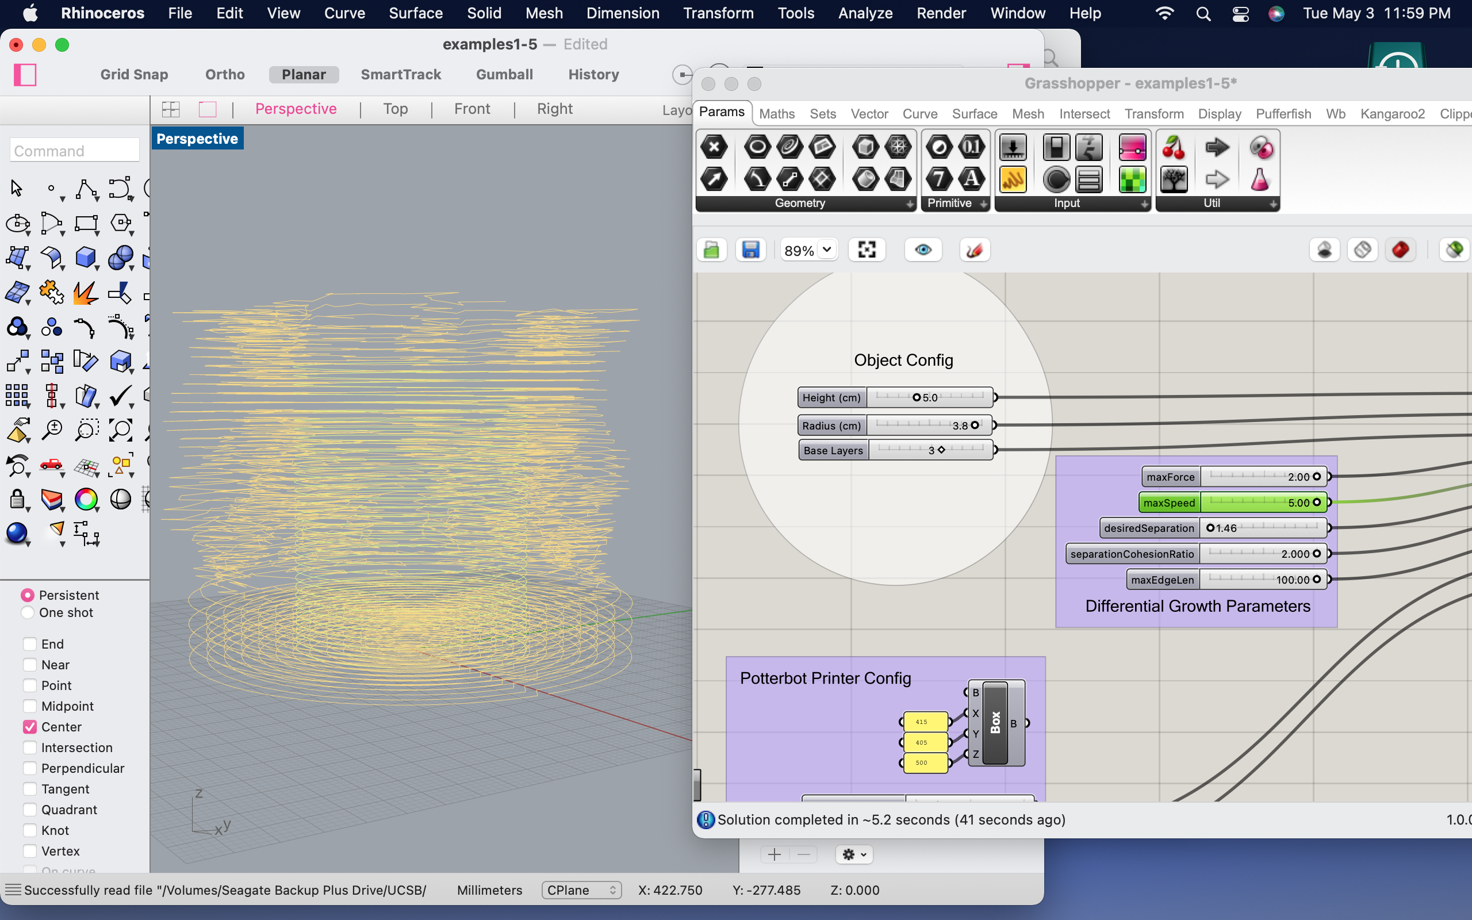Click the four-viewport layout icon
Image resolution: width=1472 pixels, height=920 pixels.
coord(171,109)
